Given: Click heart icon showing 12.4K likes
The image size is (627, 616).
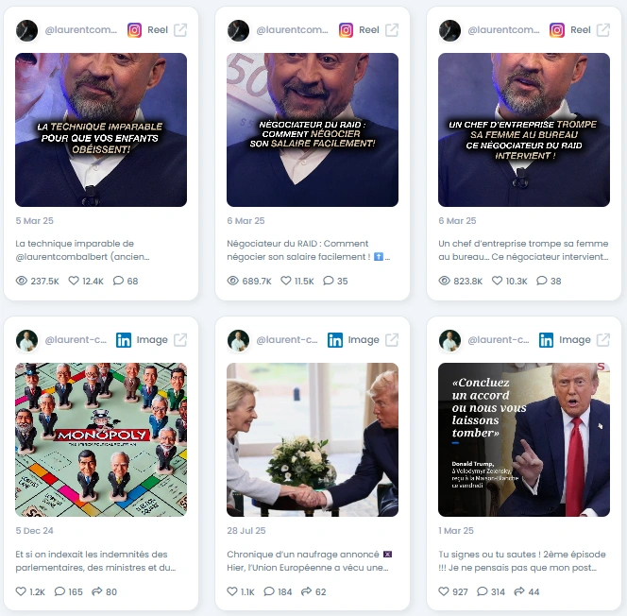Looking at the screenshot, I should (x=74, y=281).
